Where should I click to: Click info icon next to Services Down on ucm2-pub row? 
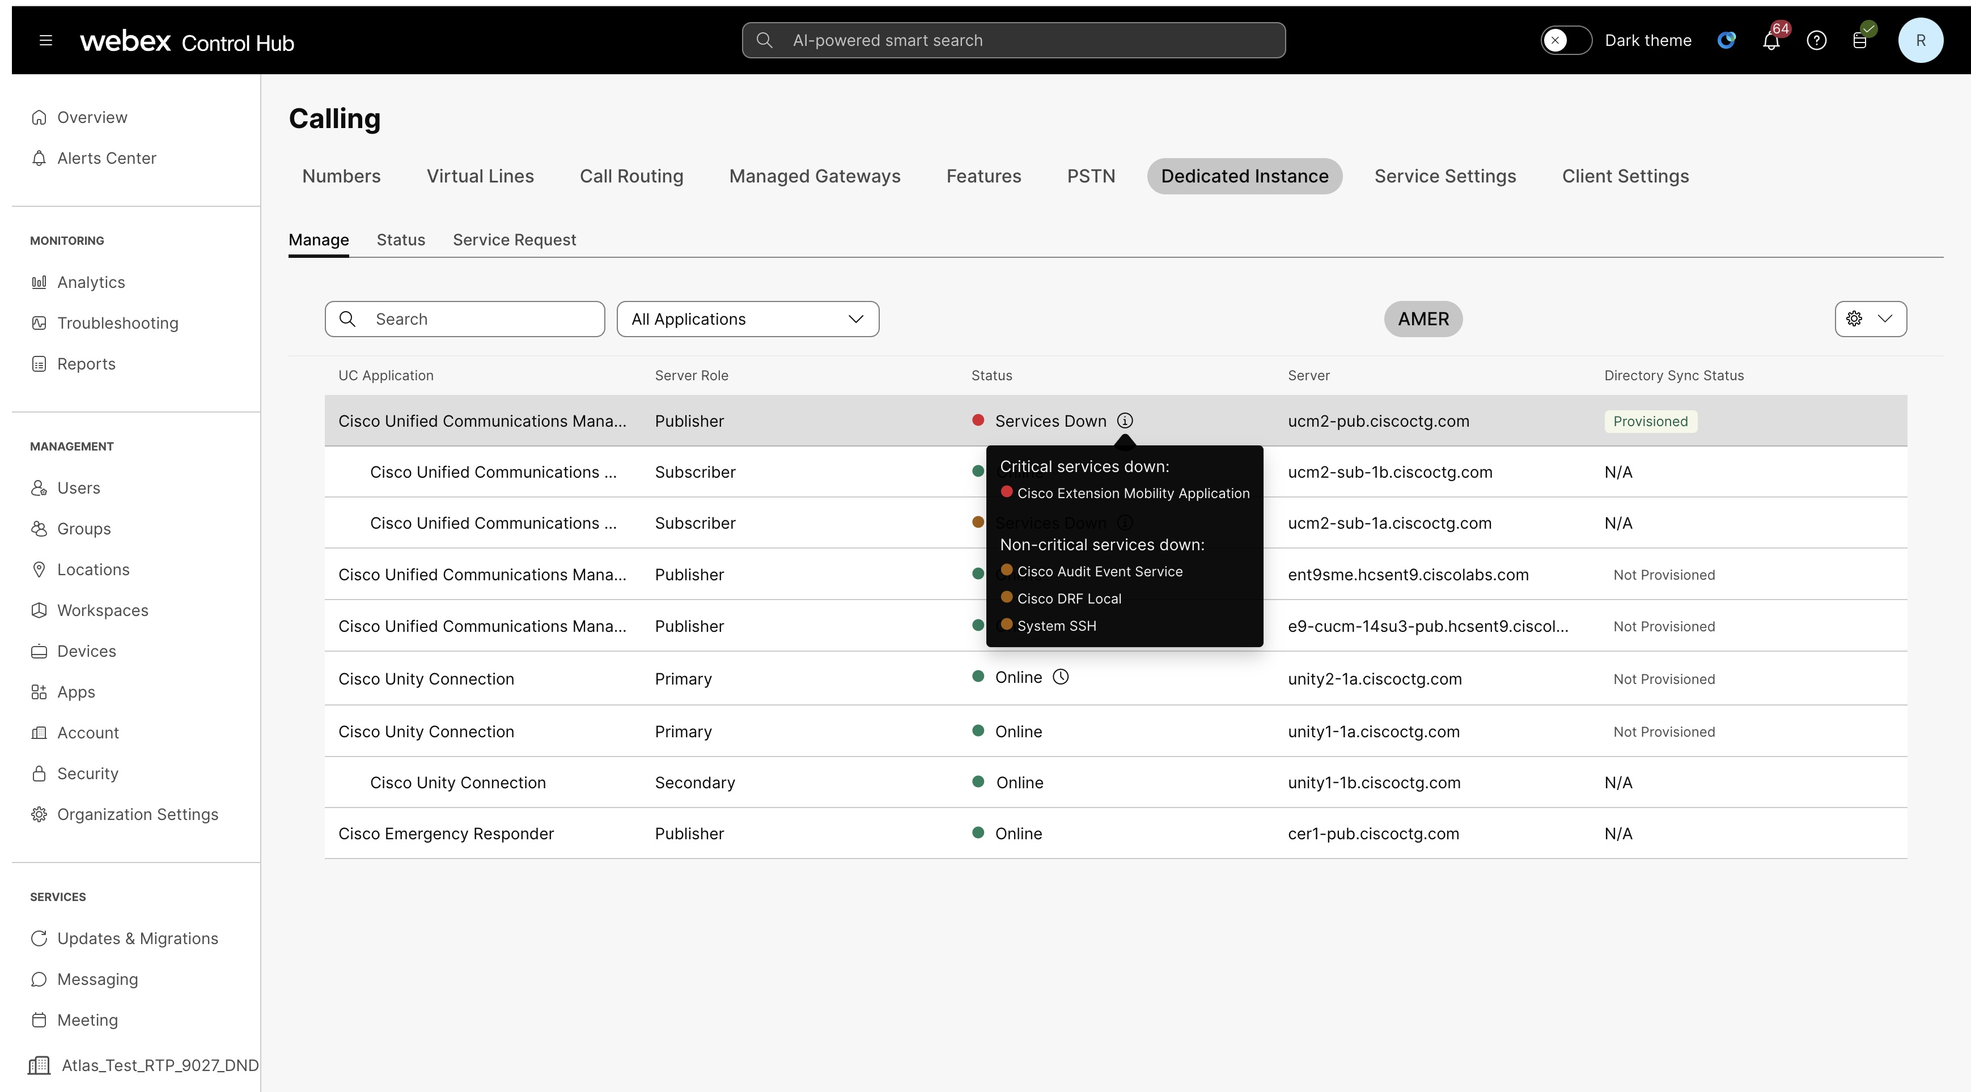(1125, 420)
